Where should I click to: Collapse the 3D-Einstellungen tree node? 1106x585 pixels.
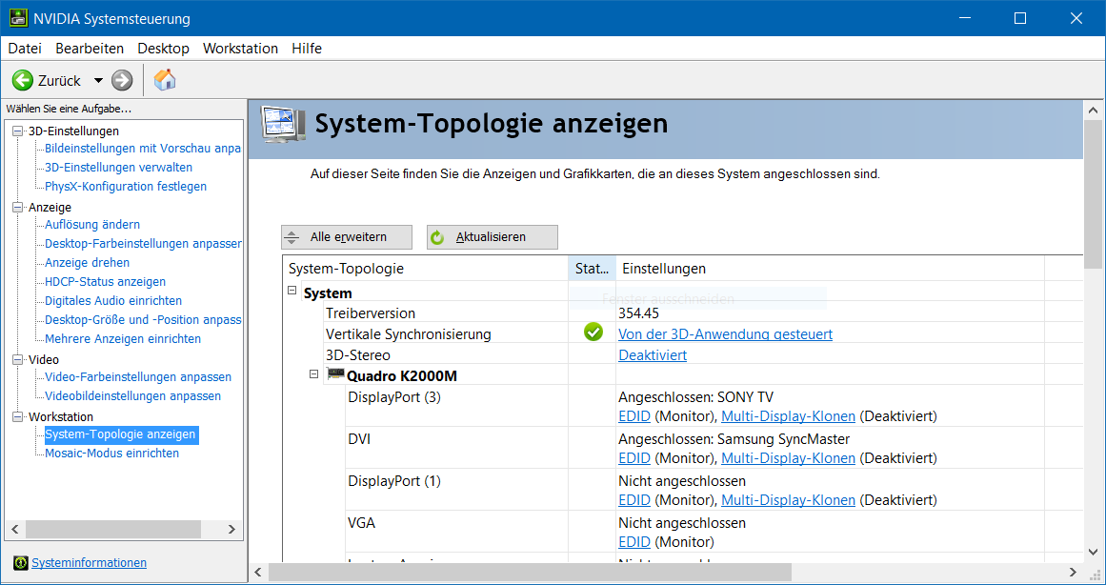pos(18,131)
